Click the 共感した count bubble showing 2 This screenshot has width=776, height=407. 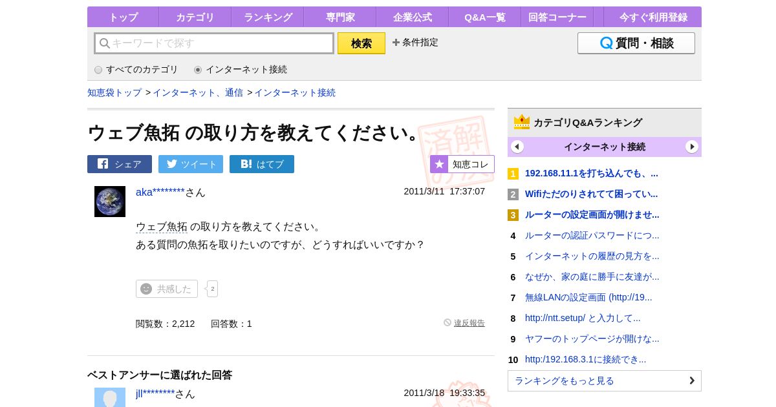[x=212, y=289]
